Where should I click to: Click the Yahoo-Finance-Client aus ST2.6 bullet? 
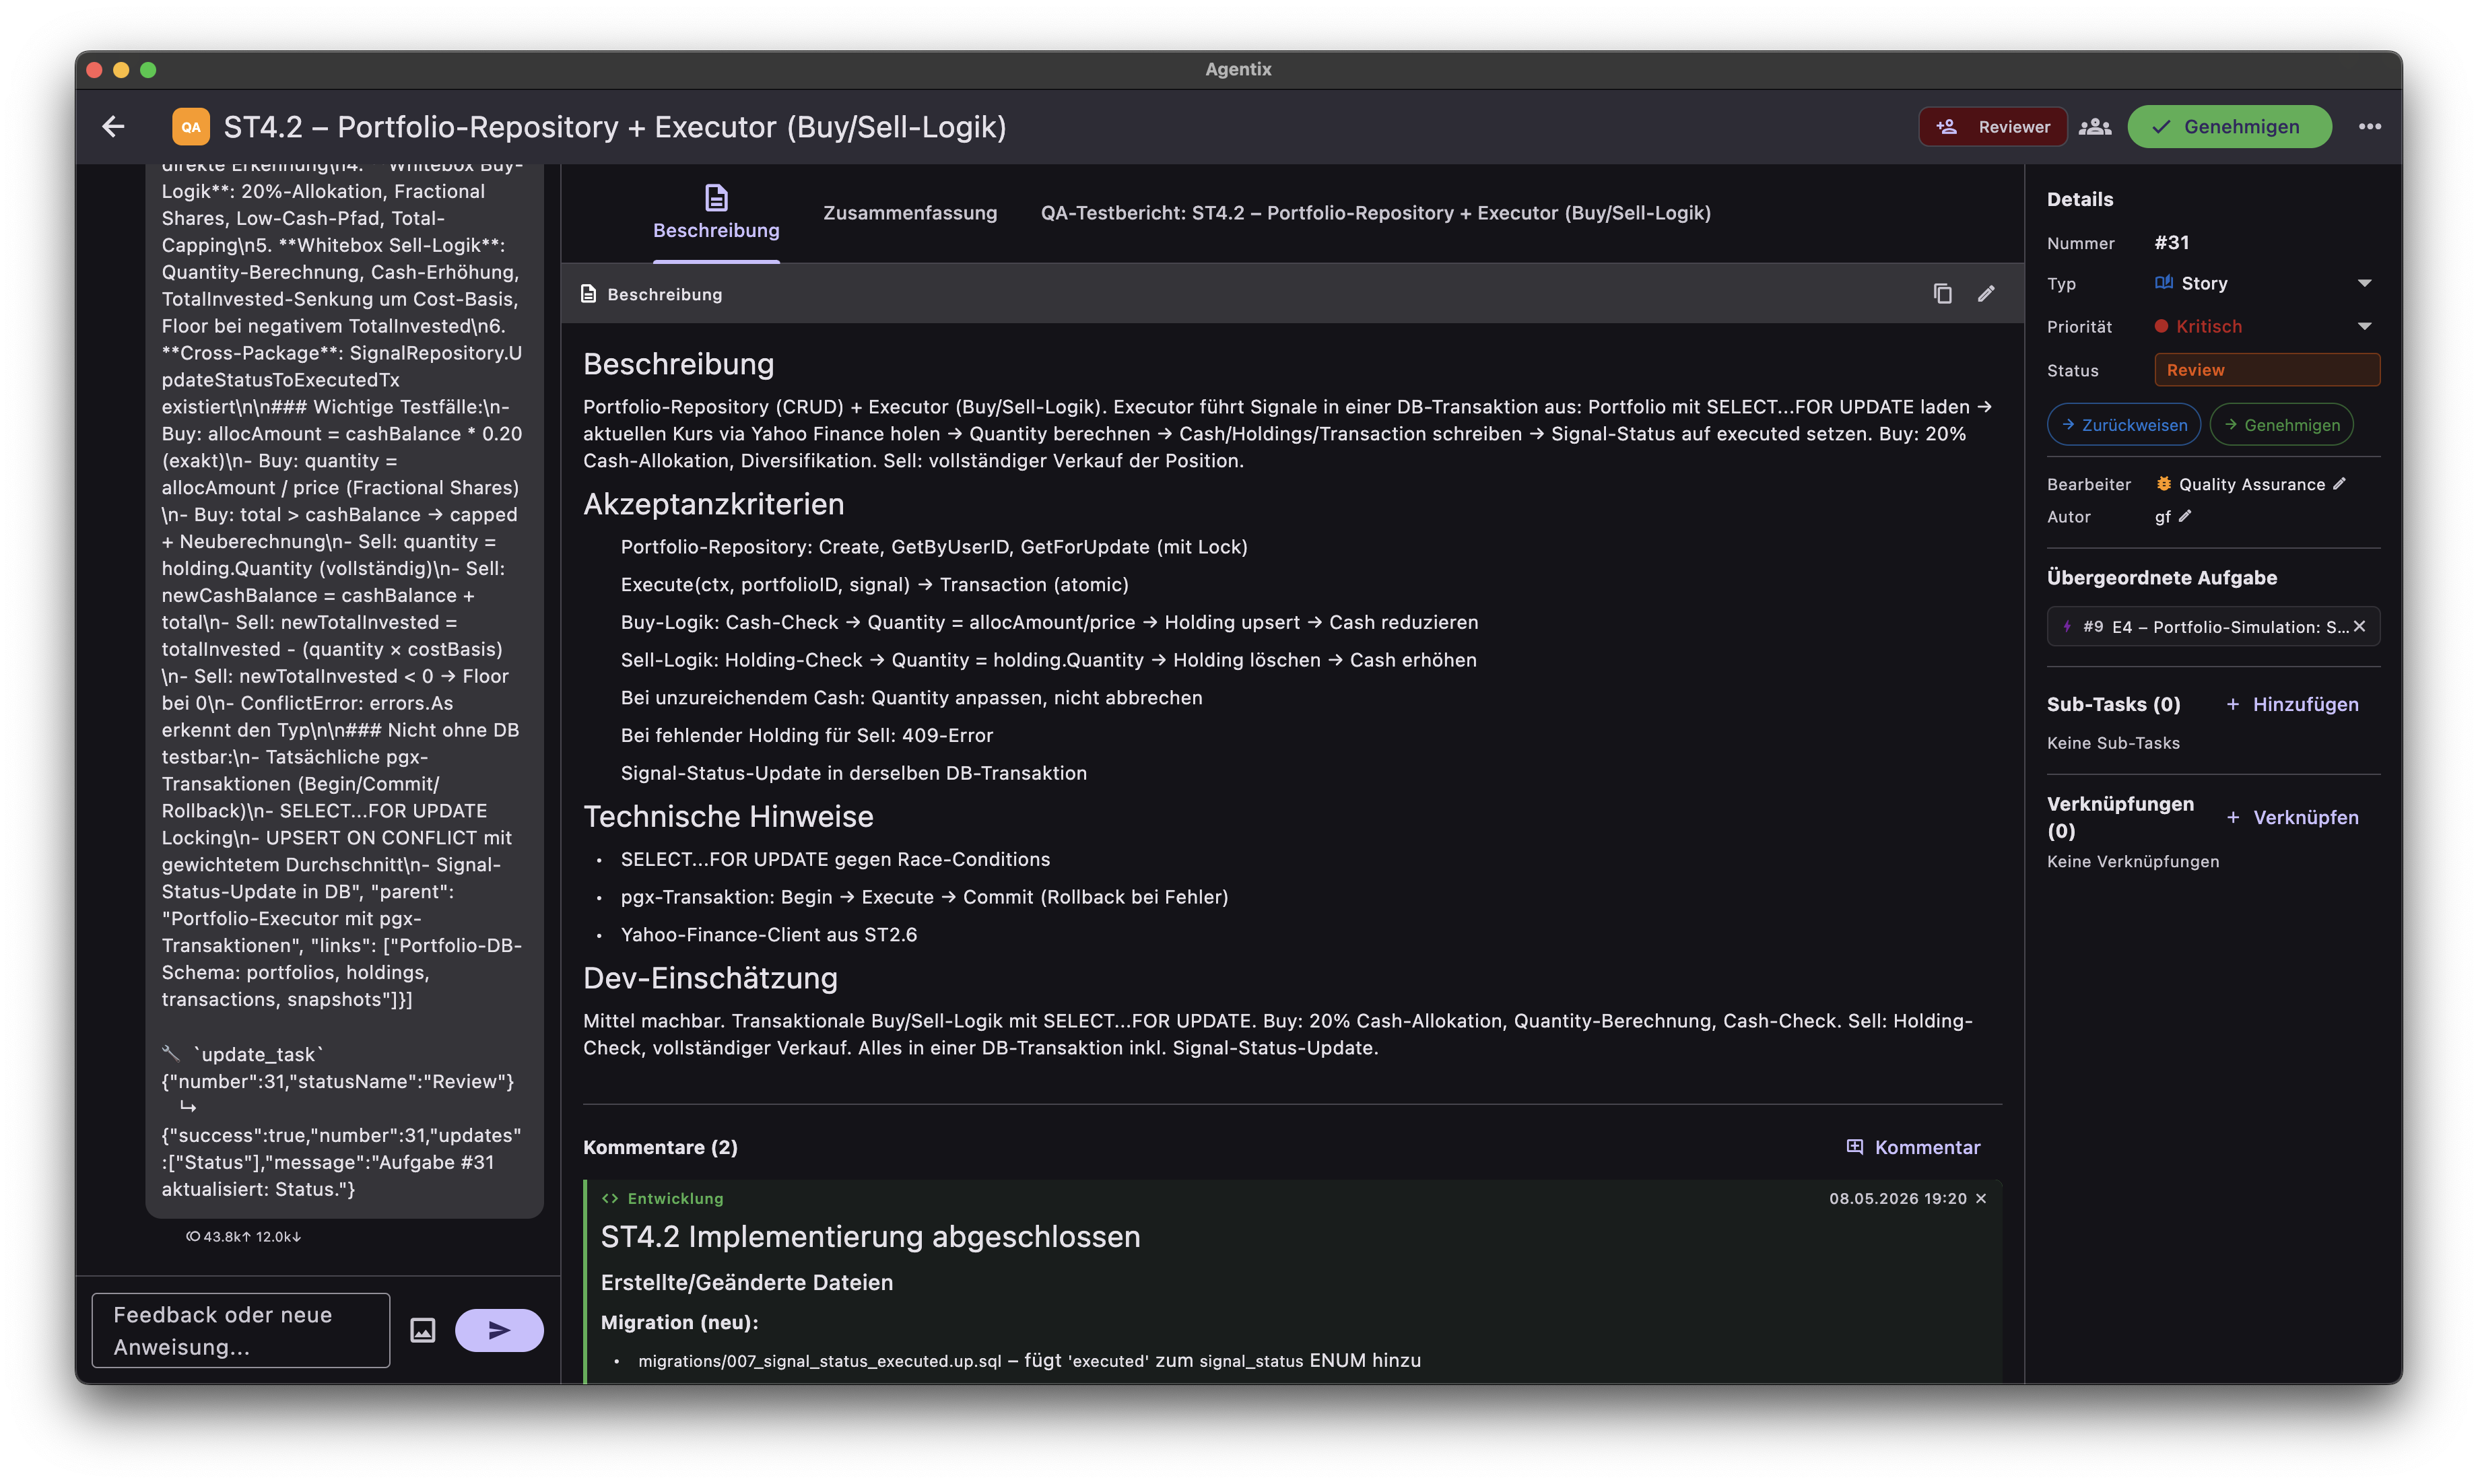[769, 934]
